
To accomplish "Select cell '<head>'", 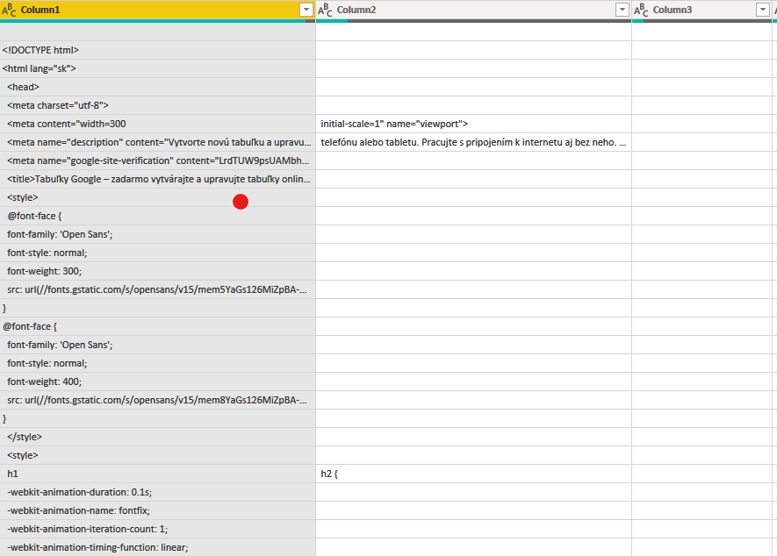I will coord(157,87).
